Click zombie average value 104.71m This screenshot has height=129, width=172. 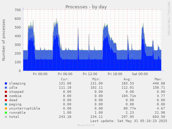tap(129, 96)
